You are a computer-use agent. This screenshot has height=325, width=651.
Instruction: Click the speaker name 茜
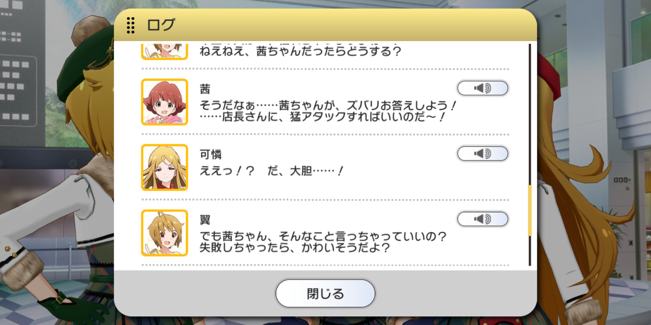205,89
